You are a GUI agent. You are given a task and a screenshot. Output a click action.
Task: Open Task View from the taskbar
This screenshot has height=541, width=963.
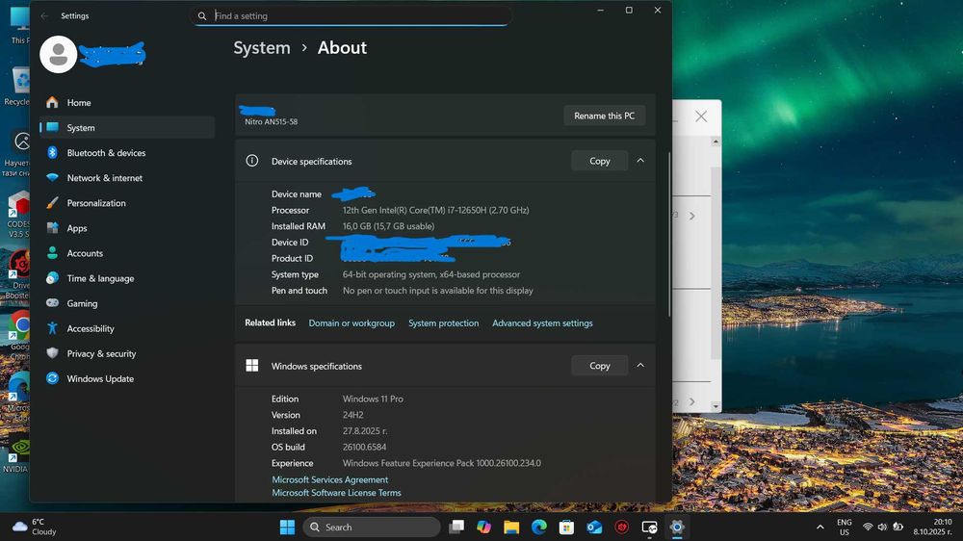[x=456, y=527]
